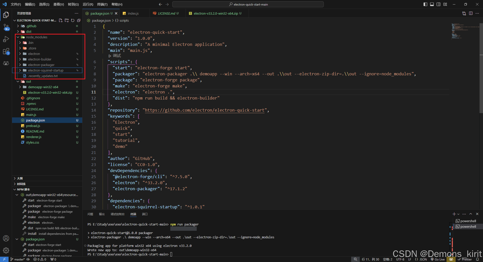Open explorer panel more actions ellipsis

(x=76, y=13)
